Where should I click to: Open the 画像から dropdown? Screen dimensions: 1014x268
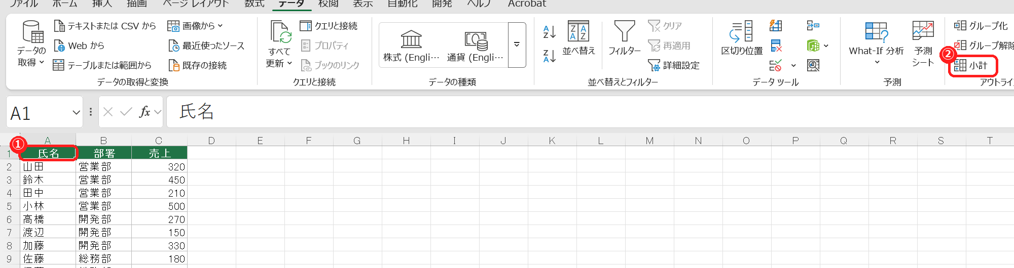click(x=195, y=26)
